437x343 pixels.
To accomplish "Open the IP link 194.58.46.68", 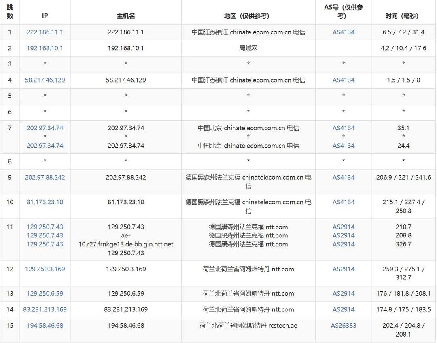I will tap(45, 326).
